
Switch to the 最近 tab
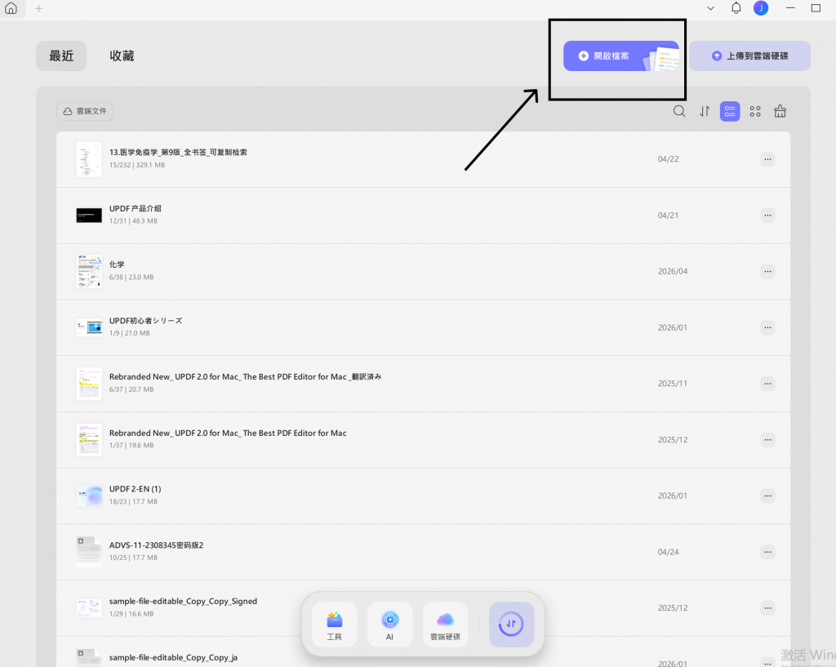pos(61,56)
